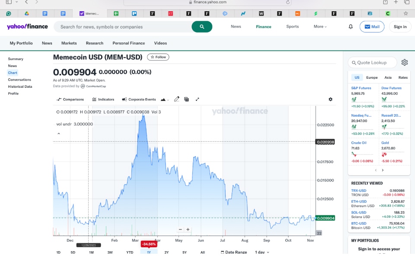
Task: Zoom in chart with plus button
Action: point(188,230)
